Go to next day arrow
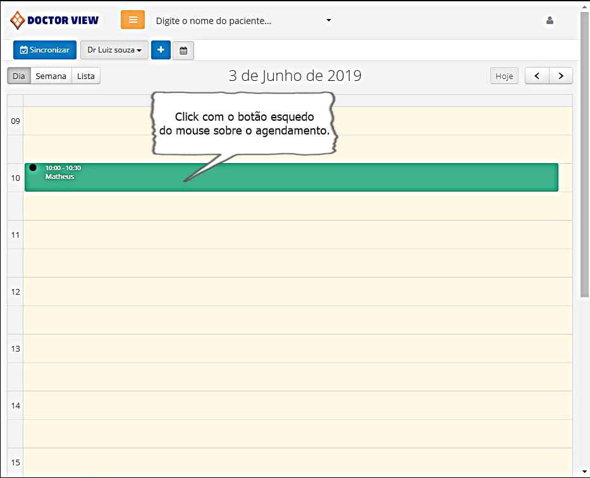The width and height of the screenshot is (590, 478). (x=561, y=76)
